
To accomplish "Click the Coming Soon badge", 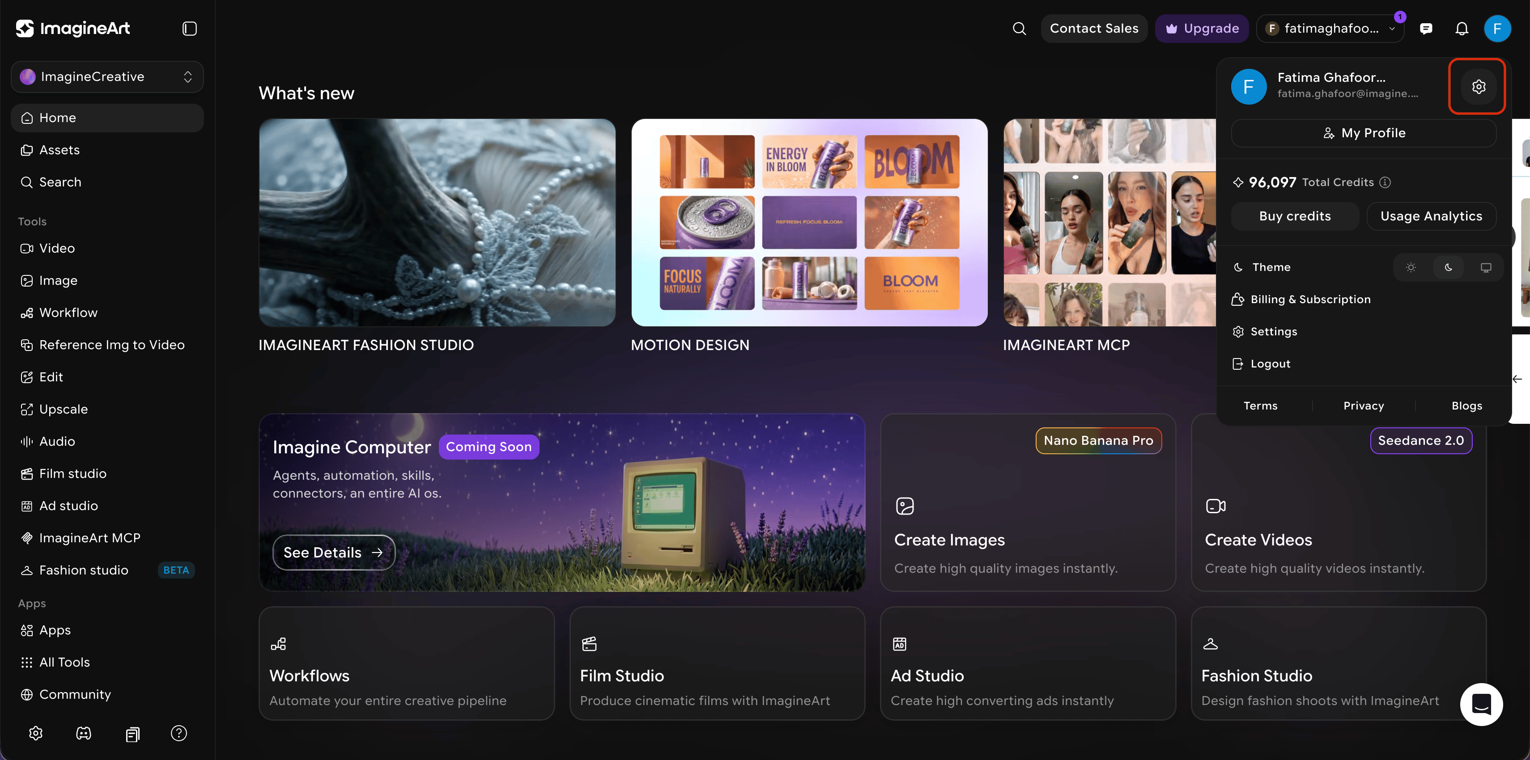I will point(489,447).
